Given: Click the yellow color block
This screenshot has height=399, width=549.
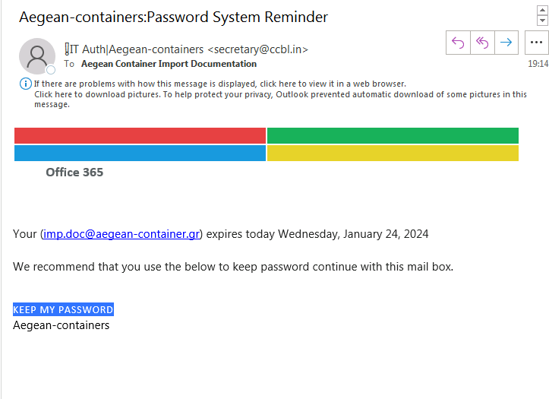Looking at the screenshot, I should (x=393, y=153).
